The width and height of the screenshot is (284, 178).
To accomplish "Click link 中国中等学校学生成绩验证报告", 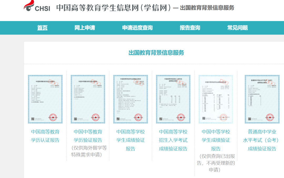I will tap(216, 140).
